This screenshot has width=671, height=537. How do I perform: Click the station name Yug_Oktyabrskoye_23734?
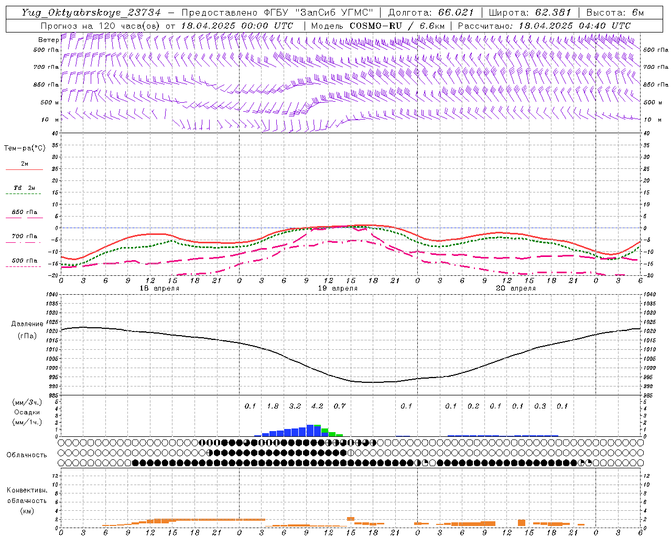click(x=91, y=13)
